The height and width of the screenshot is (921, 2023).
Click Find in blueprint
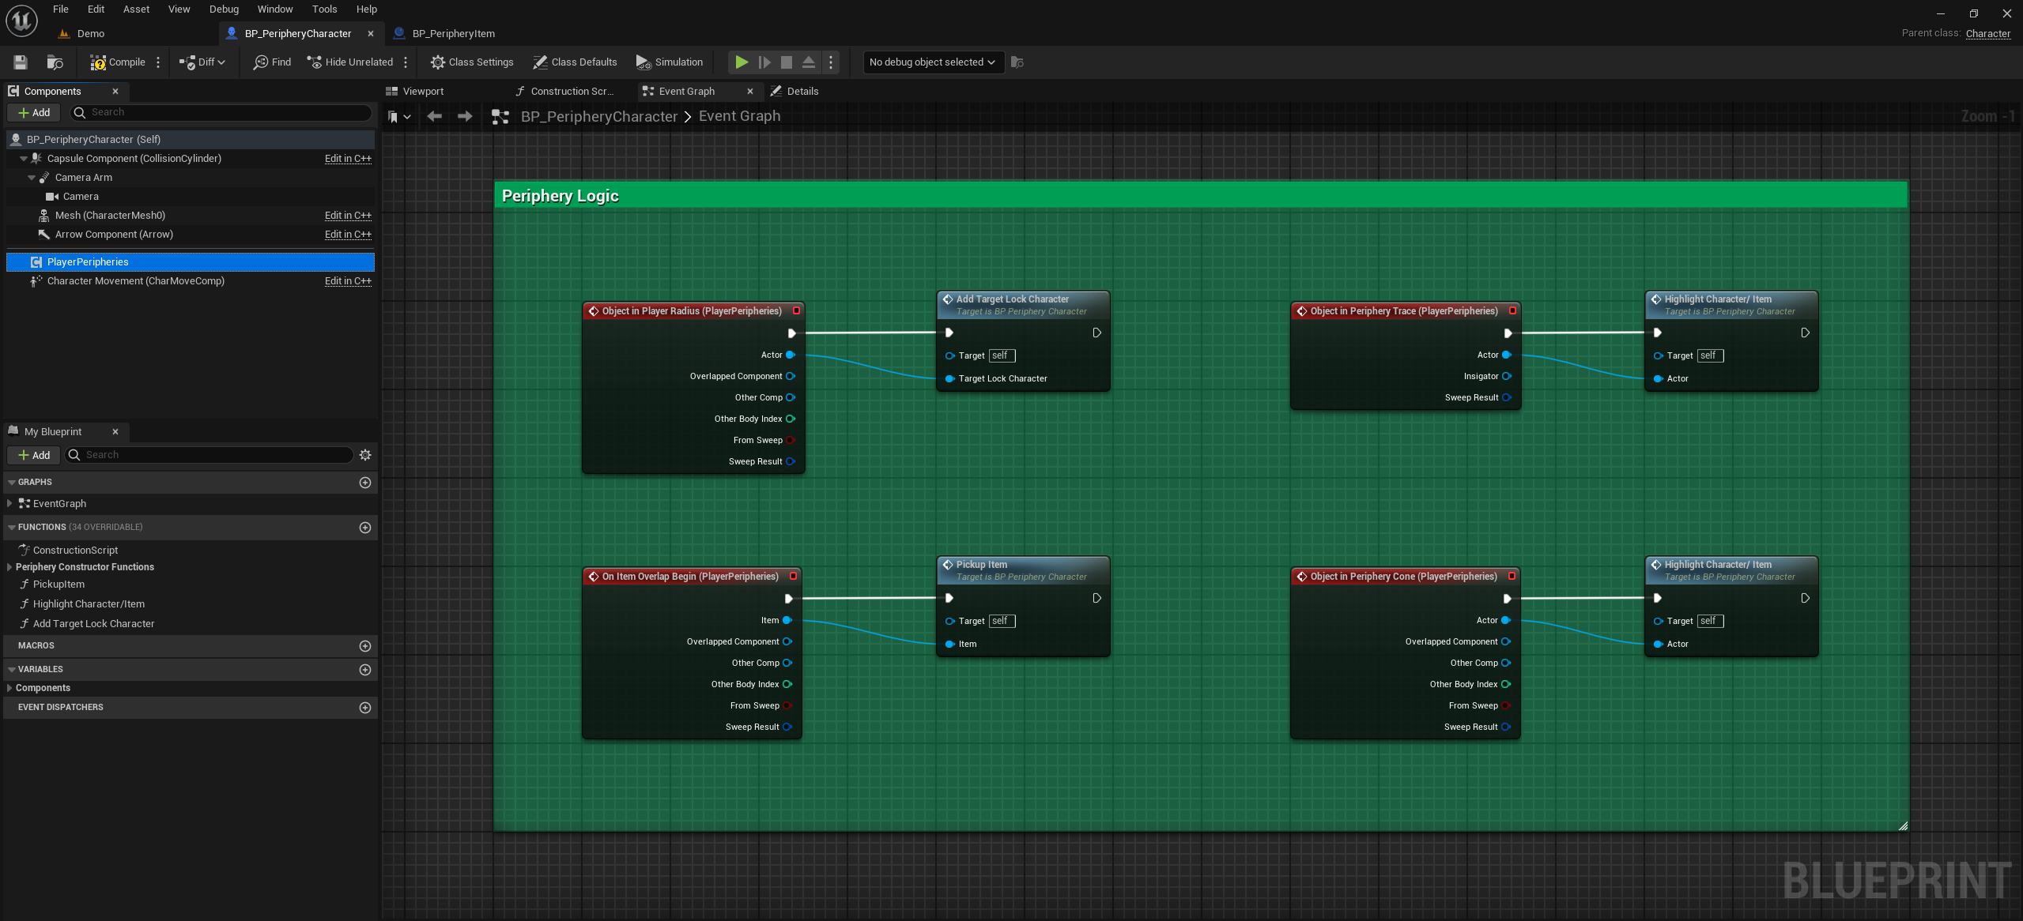coord(272,62)
